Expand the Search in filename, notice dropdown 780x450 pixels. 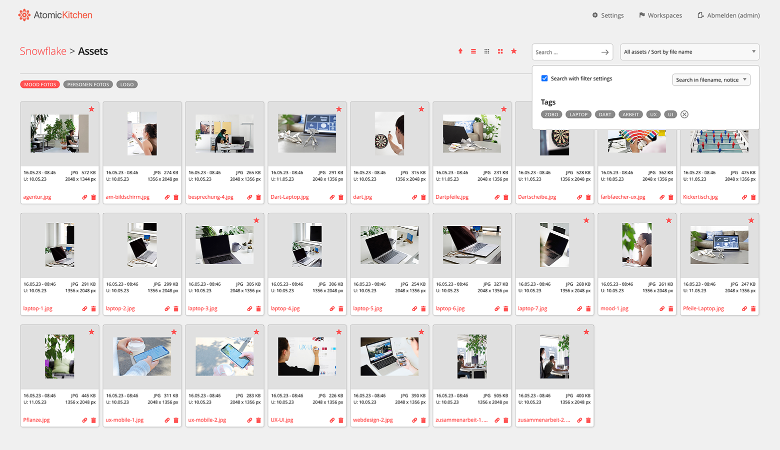[x=711, y=79]
